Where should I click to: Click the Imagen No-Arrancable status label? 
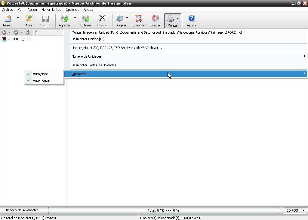22,210
